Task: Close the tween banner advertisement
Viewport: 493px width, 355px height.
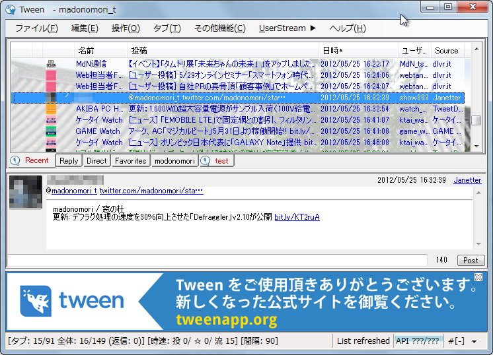Action: pos(478,277)
